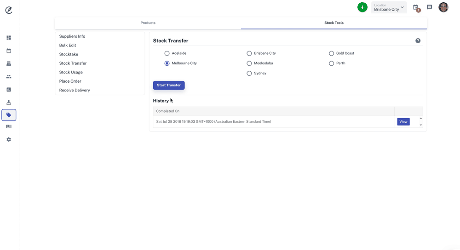
Task: Open the settings gear icon in sidebar
Action: [9, 139]
